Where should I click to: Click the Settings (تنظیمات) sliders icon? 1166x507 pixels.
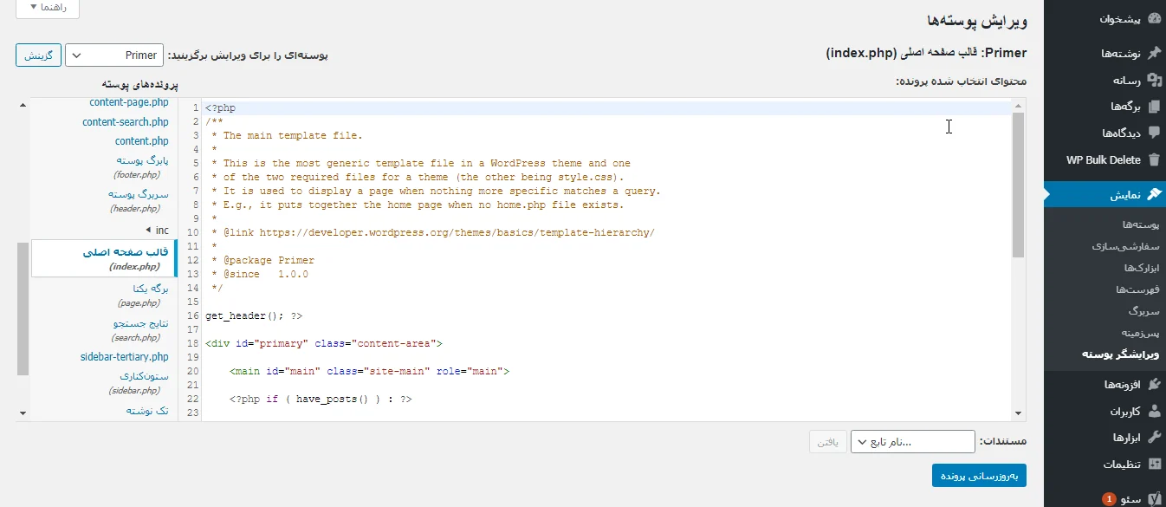point(1153,465)
